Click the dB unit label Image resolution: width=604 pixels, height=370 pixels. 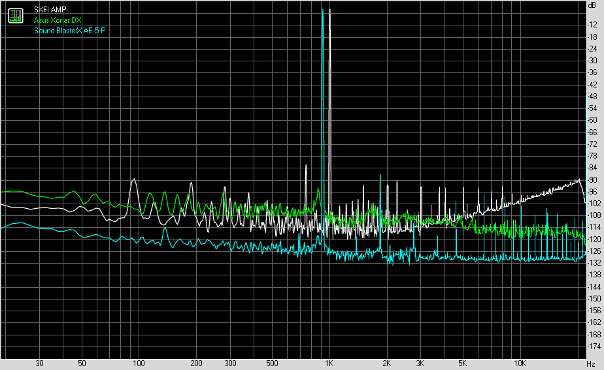coord(592,5)
